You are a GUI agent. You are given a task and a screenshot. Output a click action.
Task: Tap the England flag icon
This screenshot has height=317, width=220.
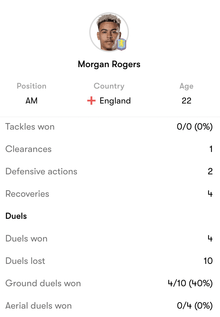(x=91, y=101)
